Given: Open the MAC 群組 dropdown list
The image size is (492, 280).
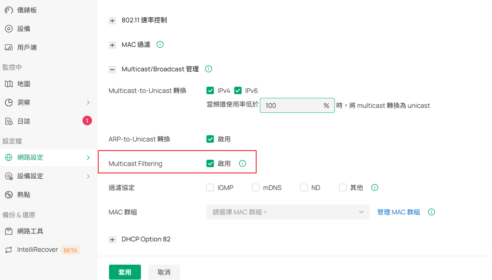Looking at the screenshot, I should (x=288, y=212).
